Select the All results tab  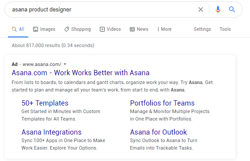click(x=18, y=29)
